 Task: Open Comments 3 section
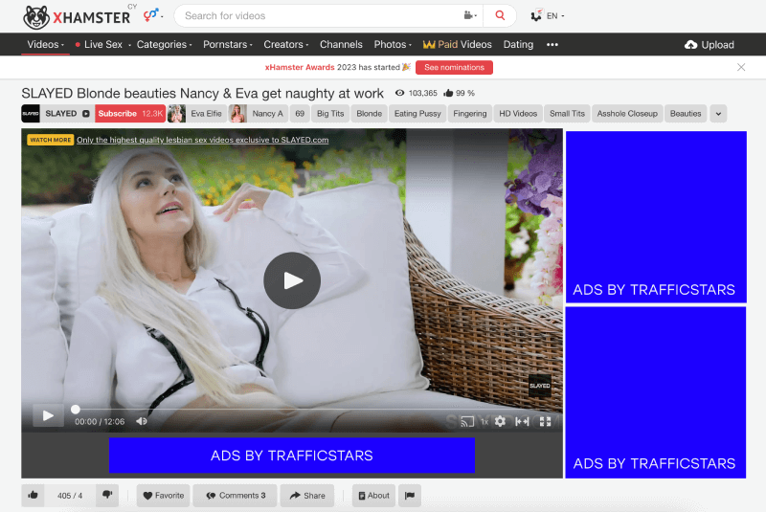[x=235, y=496]
